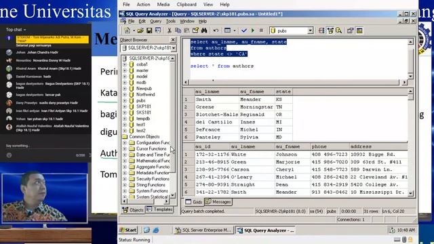Click the Paste toolbar icon
Screen dimensions: 434x244
point(187,30)
